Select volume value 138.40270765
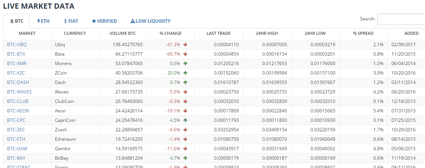Image resolution: width=425 pixels, height=168 pixels. click(x=127, y=45)
